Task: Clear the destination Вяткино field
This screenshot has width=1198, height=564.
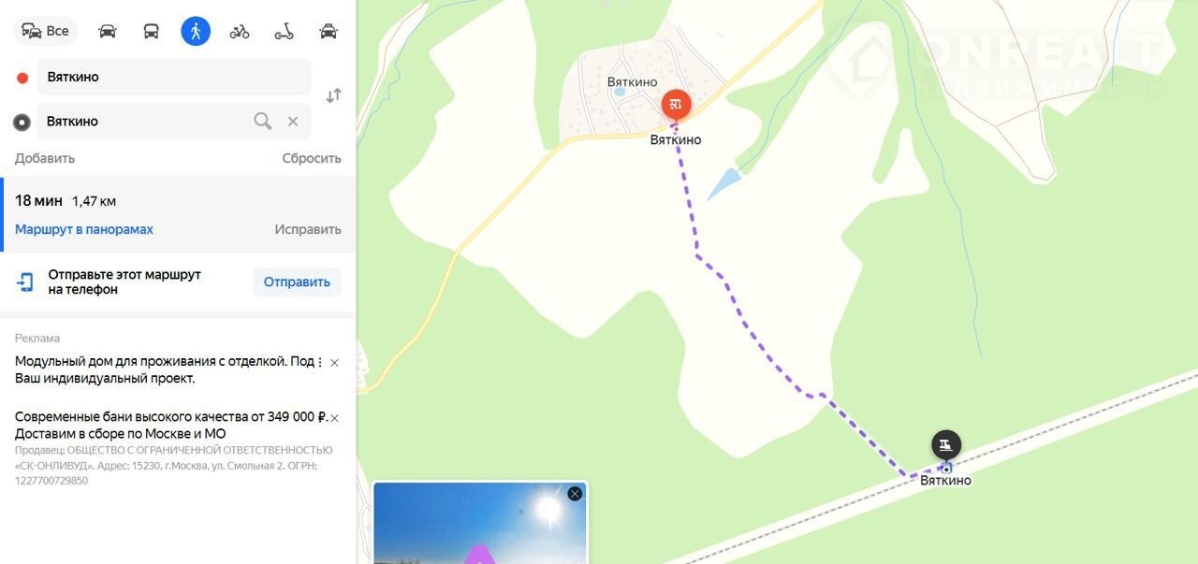Action: (x=293, y=121)
